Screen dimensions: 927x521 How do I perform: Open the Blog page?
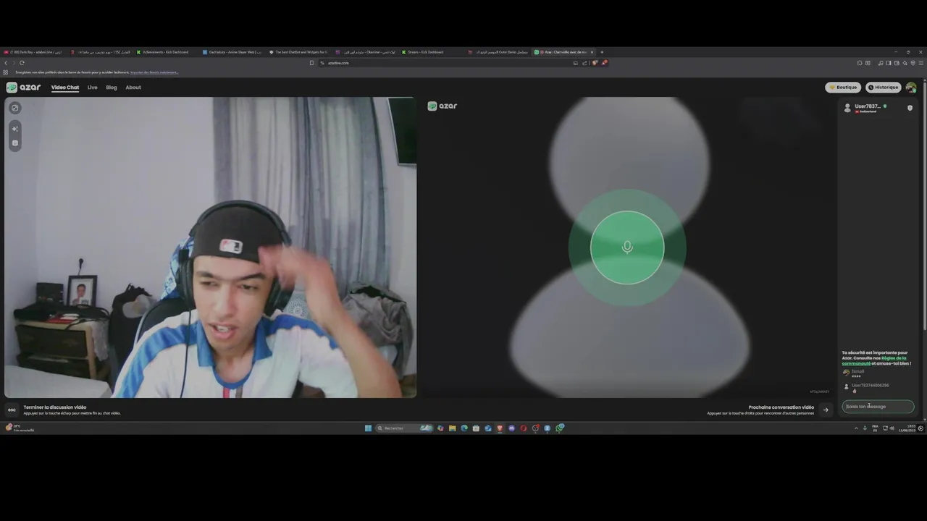click(112, 88)
